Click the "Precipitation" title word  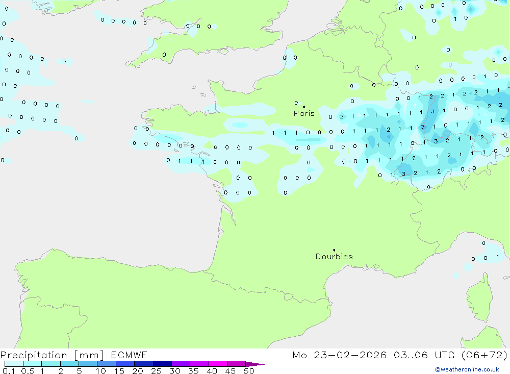click(x=34, y=355)
